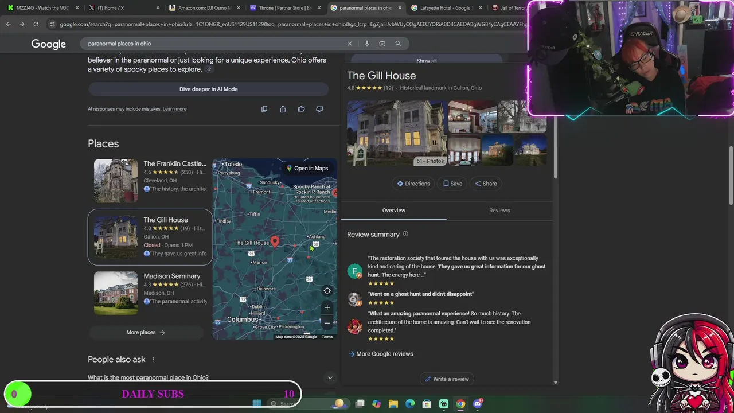
Task: Get Directions to The Gill House
Action: (x=413, y=184)
